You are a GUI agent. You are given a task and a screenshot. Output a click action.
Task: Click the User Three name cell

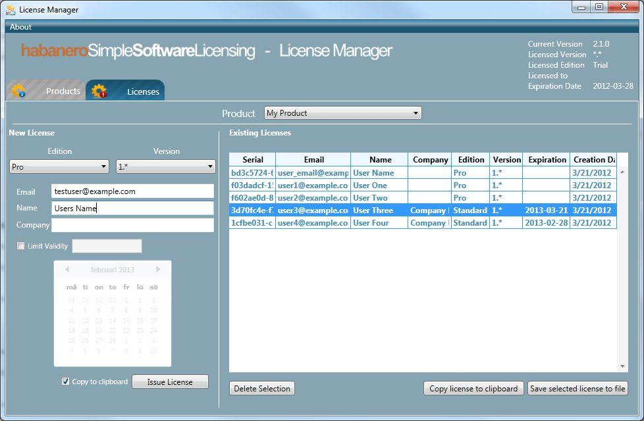tap(379, 210)
